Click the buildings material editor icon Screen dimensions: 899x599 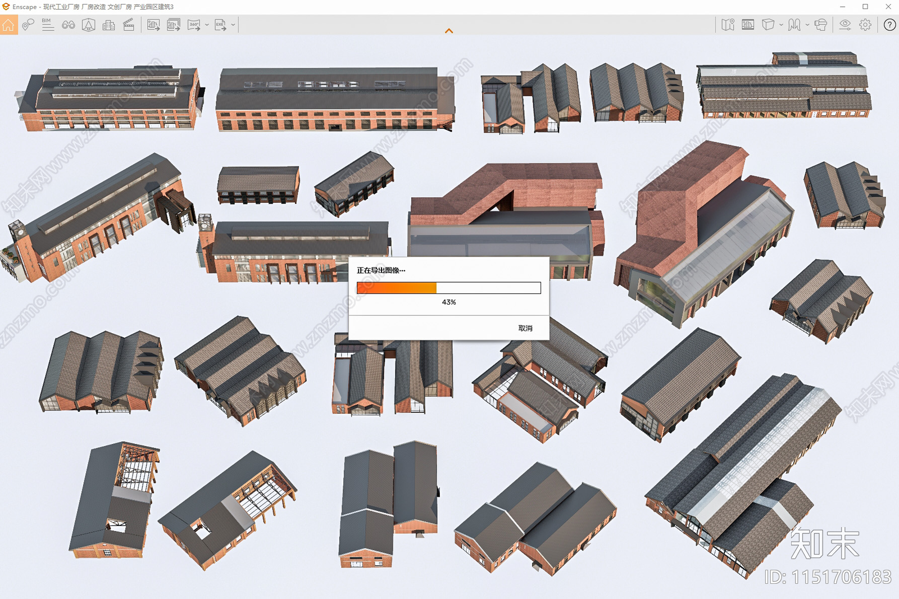(109, 25)
